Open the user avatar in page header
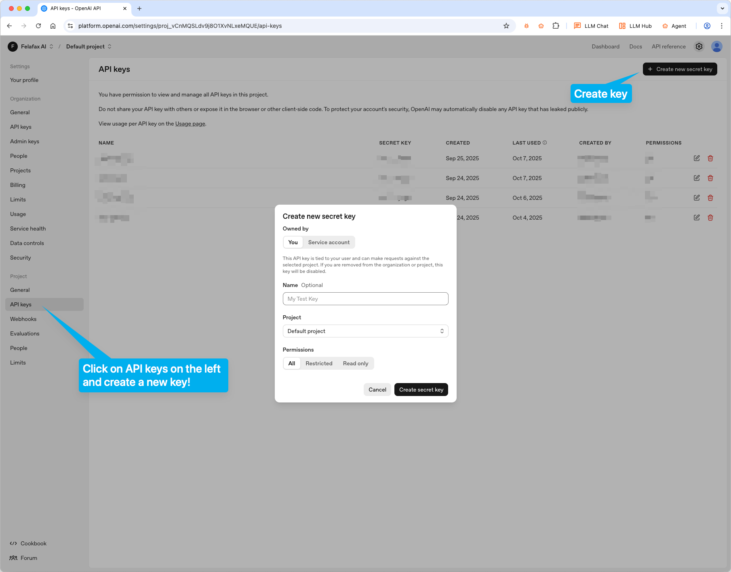This screenshot has height=572, width=731. click(717, 46)
